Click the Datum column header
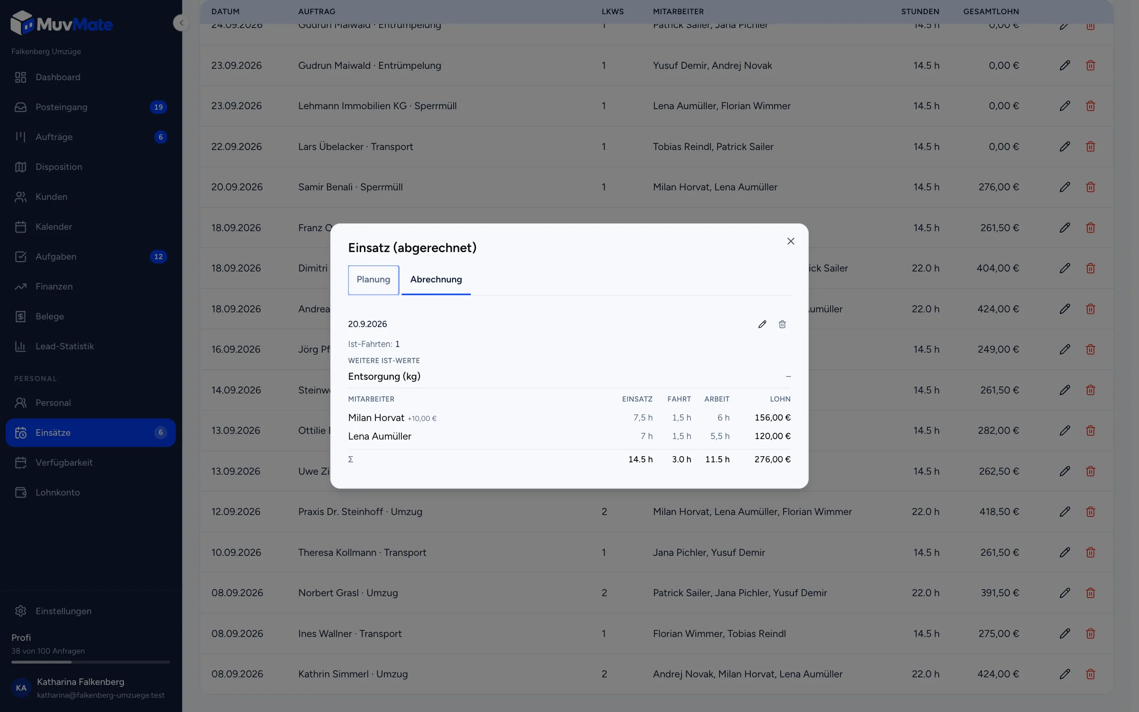The height and width of the screenshot is (712, 1139). (x=225, y=11)
